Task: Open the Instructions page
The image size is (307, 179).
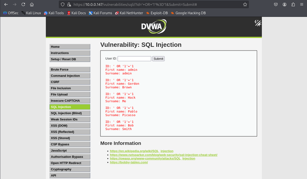Action: pos(70,53)
